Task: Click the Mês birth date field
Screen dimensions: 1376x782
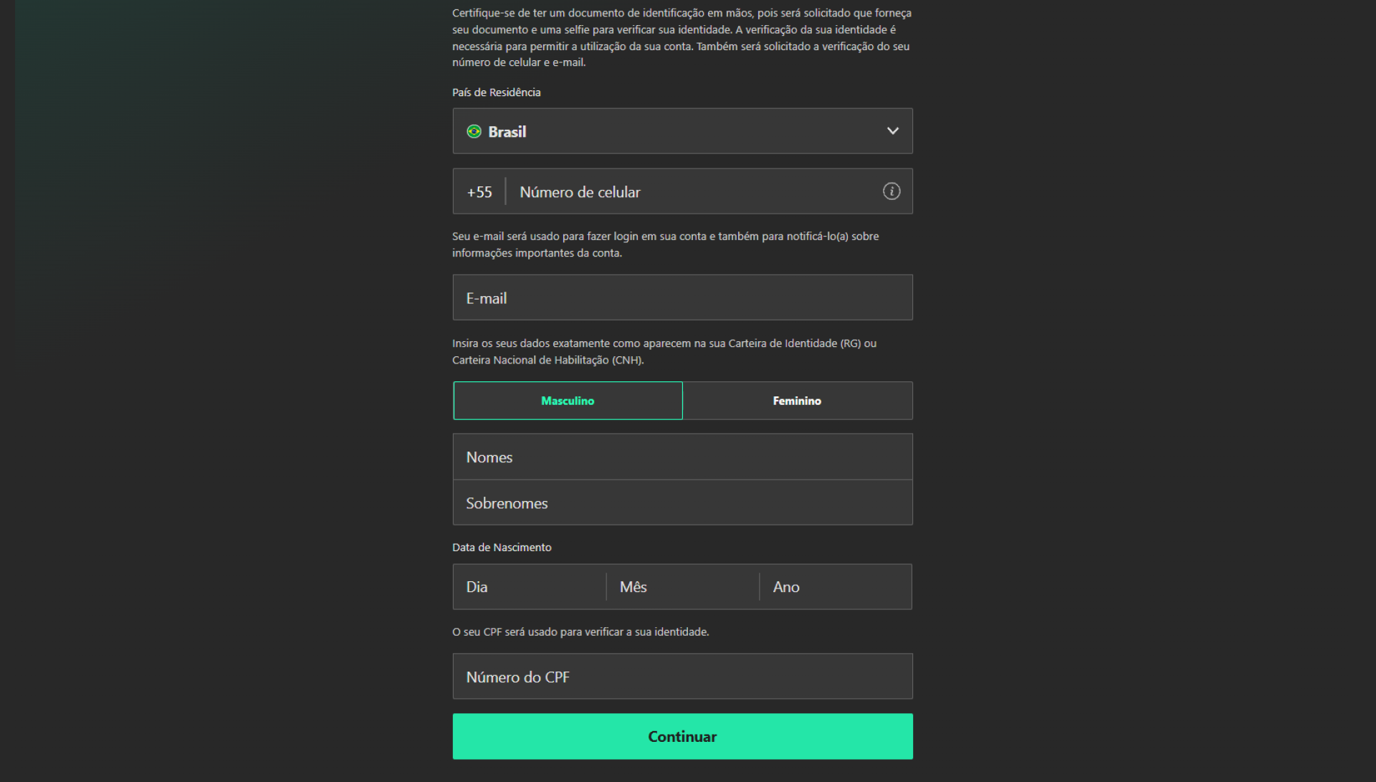Action: tap(682, 587)
